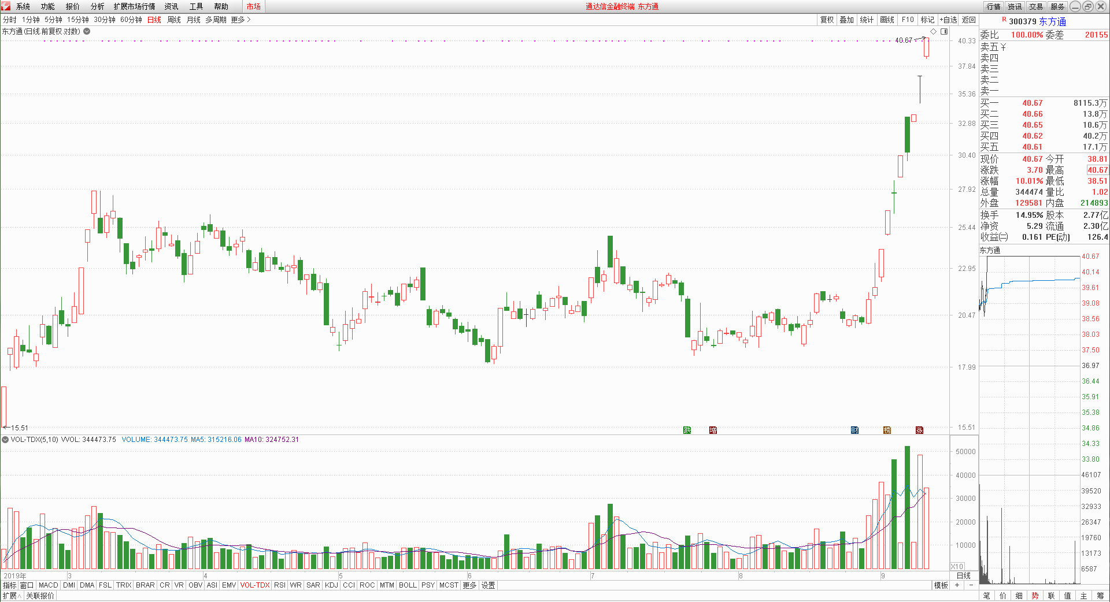
Task: Click the 交易 button at top right
Action: [x=1037, y=6]
